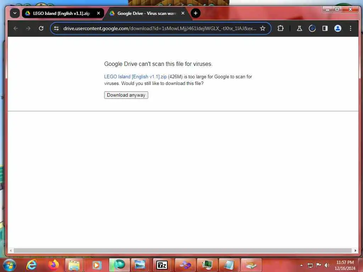Open 7-Zip from taskbar
The width and height of the screenshot is (363, 272).
162,265
